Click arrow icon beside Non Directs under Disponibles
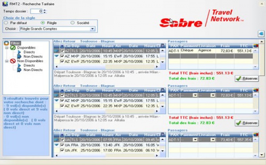Image resolution: width=266 pixels, height=165 pixels. click(20, 56)
